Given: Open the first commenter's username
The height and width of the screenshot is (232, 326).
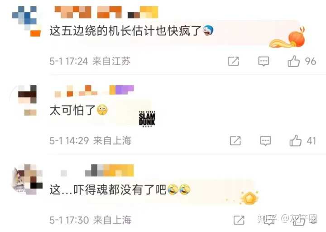Looking at the screenshot, I should [x=106, y=12].
